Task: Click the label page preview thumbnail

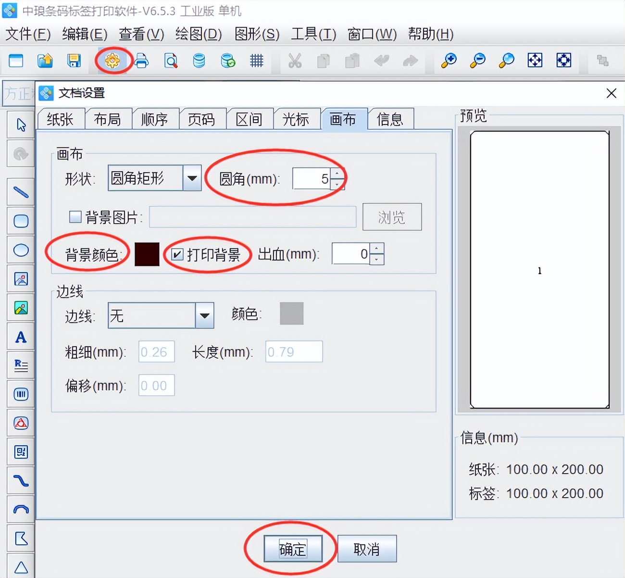Action: coord(539,270)
